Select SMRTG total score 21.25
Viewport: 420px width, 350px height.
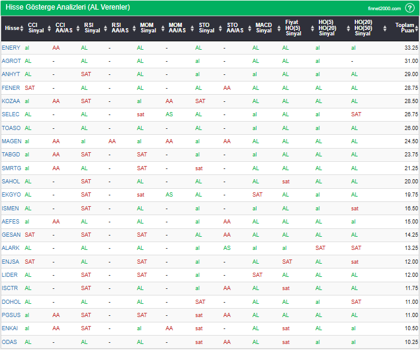pyautogui.click(x=411, y=168)
